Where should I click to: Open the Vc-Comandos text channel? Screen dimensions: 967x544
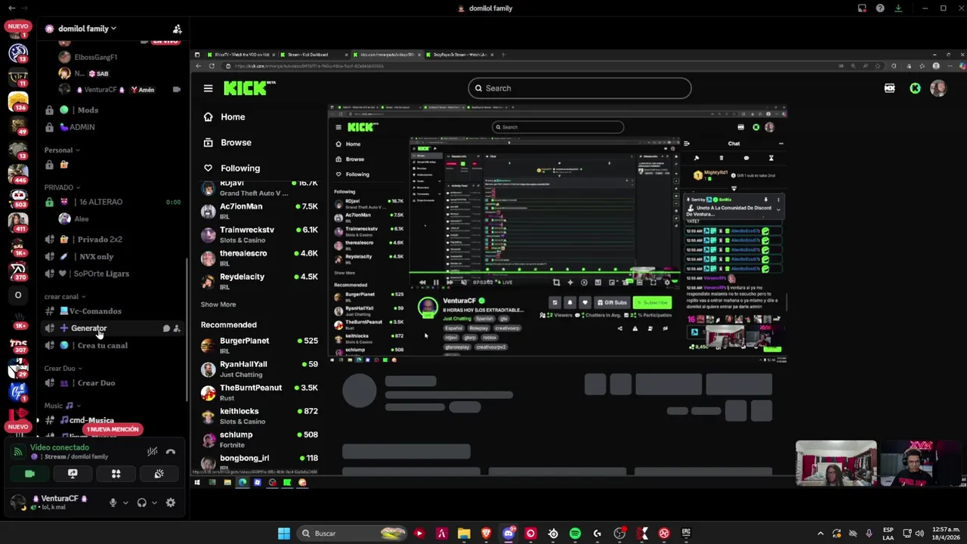coord(112,311)
